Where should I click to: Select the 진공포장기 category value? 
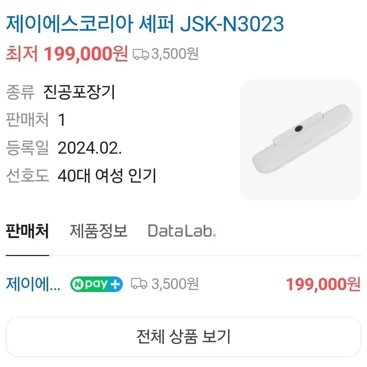(79, 92)
